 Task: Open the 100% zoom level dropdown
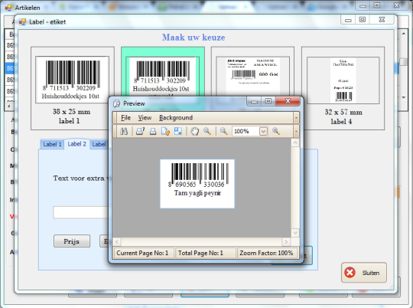[263, 131]
